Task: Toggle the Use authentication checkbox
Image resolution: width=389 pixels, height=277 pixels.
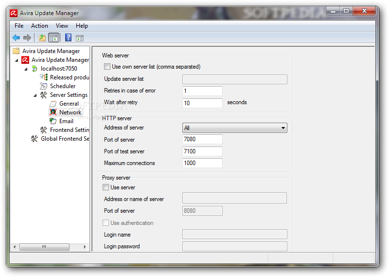Action: click(106, 222)
